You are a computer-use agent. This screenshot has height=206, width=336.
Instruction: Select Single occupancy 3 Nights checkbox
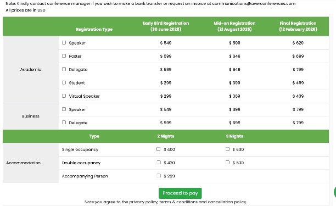tap(227, 149)
